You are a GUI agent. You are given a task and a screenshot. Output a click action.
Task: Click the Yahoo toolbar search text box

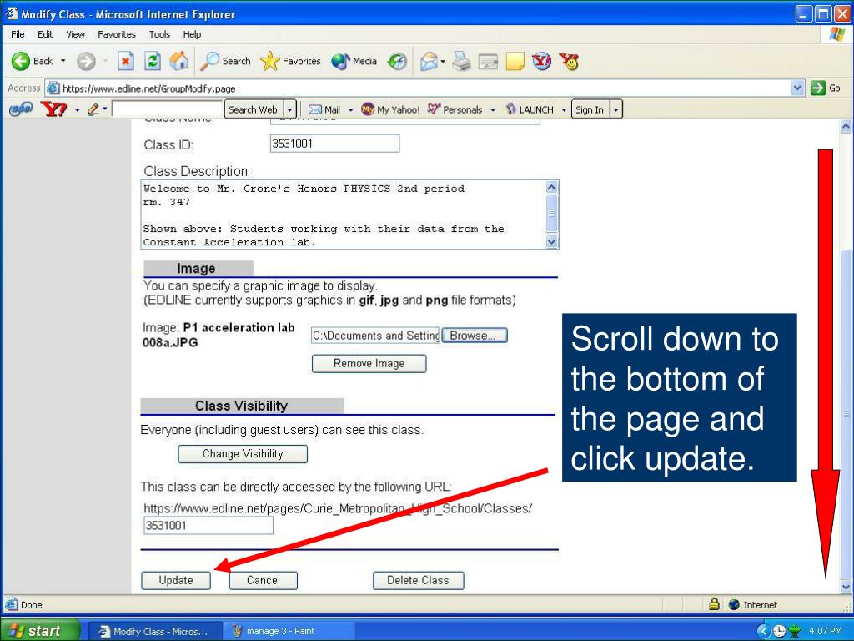coord(167,109)
